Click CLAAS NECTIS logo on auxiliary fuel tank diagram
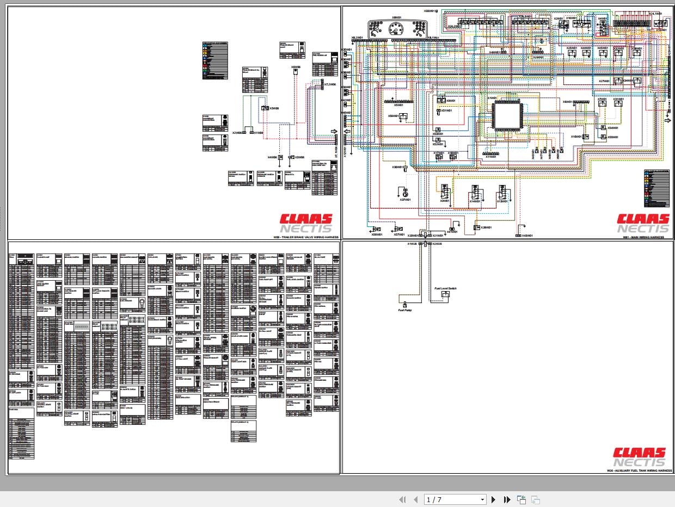 [x=640, y=457]
